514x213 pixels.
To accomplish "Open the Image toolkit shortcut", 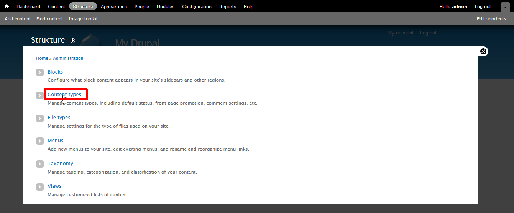I will click(x=83, y=19).
